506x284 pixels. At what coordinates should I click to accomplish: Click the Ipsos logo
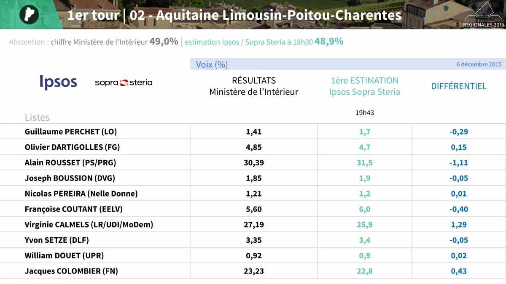(58, 82)
